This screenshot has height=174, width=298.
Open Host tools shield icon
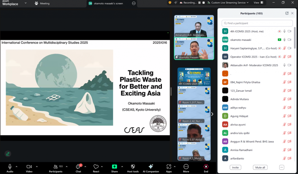tap(133, 167)
